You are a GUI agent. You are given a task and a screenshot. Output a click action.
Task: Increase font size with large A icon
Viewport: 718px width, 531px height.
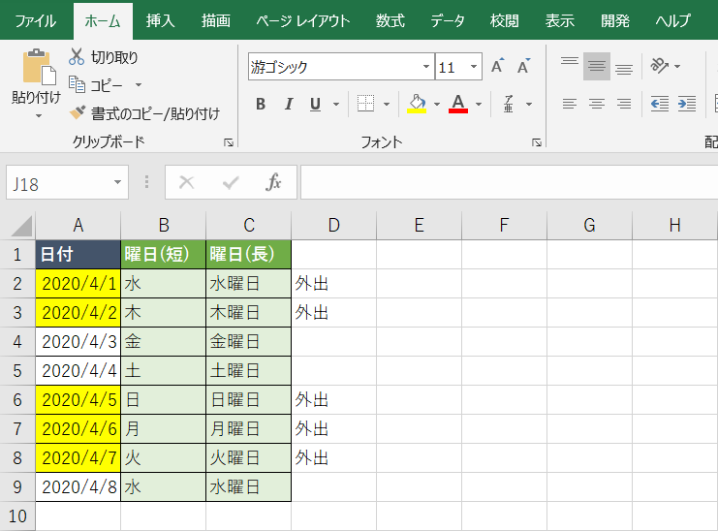pos(497,66)
